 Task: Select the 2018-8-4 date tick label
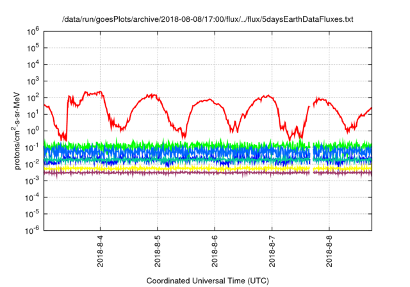tap(101, 251)
